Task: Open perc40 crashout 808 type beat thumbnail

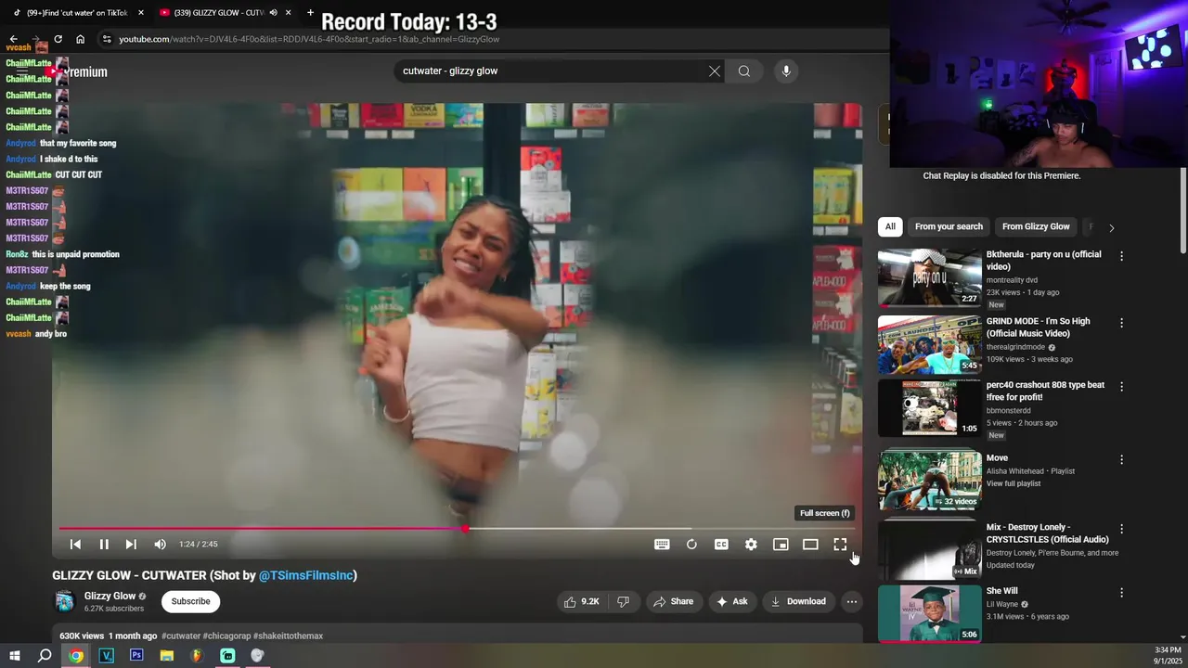Action: click(929, 408)
